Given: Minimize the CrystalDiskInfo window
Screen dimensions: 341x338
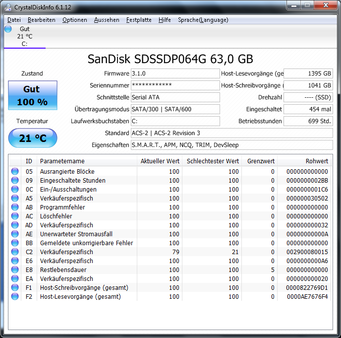Looking at the screenshot, I should click(x=294, y=5).
